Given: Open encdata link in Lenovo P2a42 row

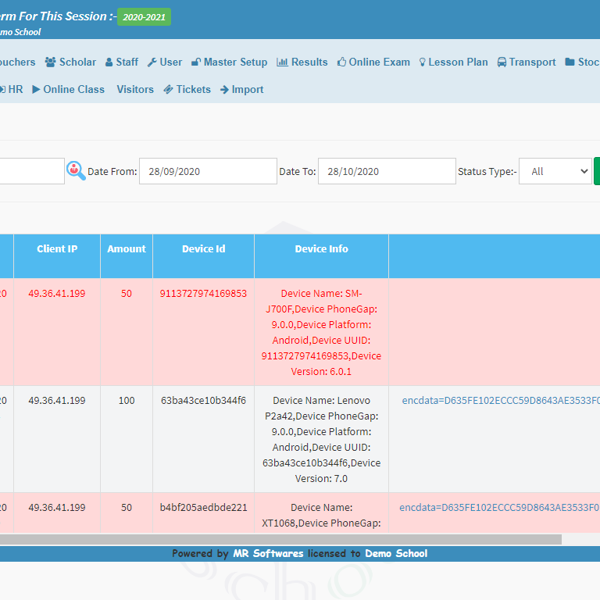Looking at the screenshot, I should [500, 401].
